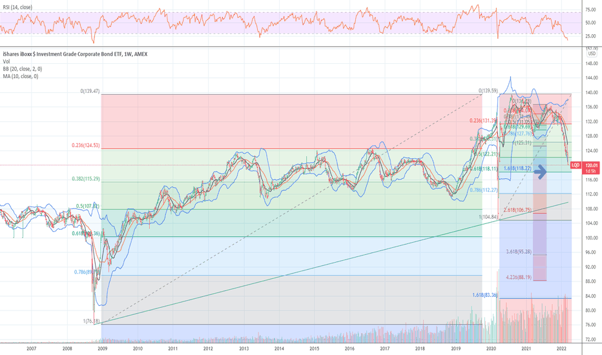Click the RSI (14, close) indicator legend
The image size is (602, 355).
click(x=17, y=7)
